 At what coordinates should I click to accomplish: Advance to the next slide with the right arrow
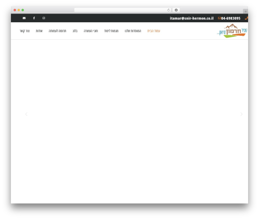pyautogui.click(x=241, y=114)
